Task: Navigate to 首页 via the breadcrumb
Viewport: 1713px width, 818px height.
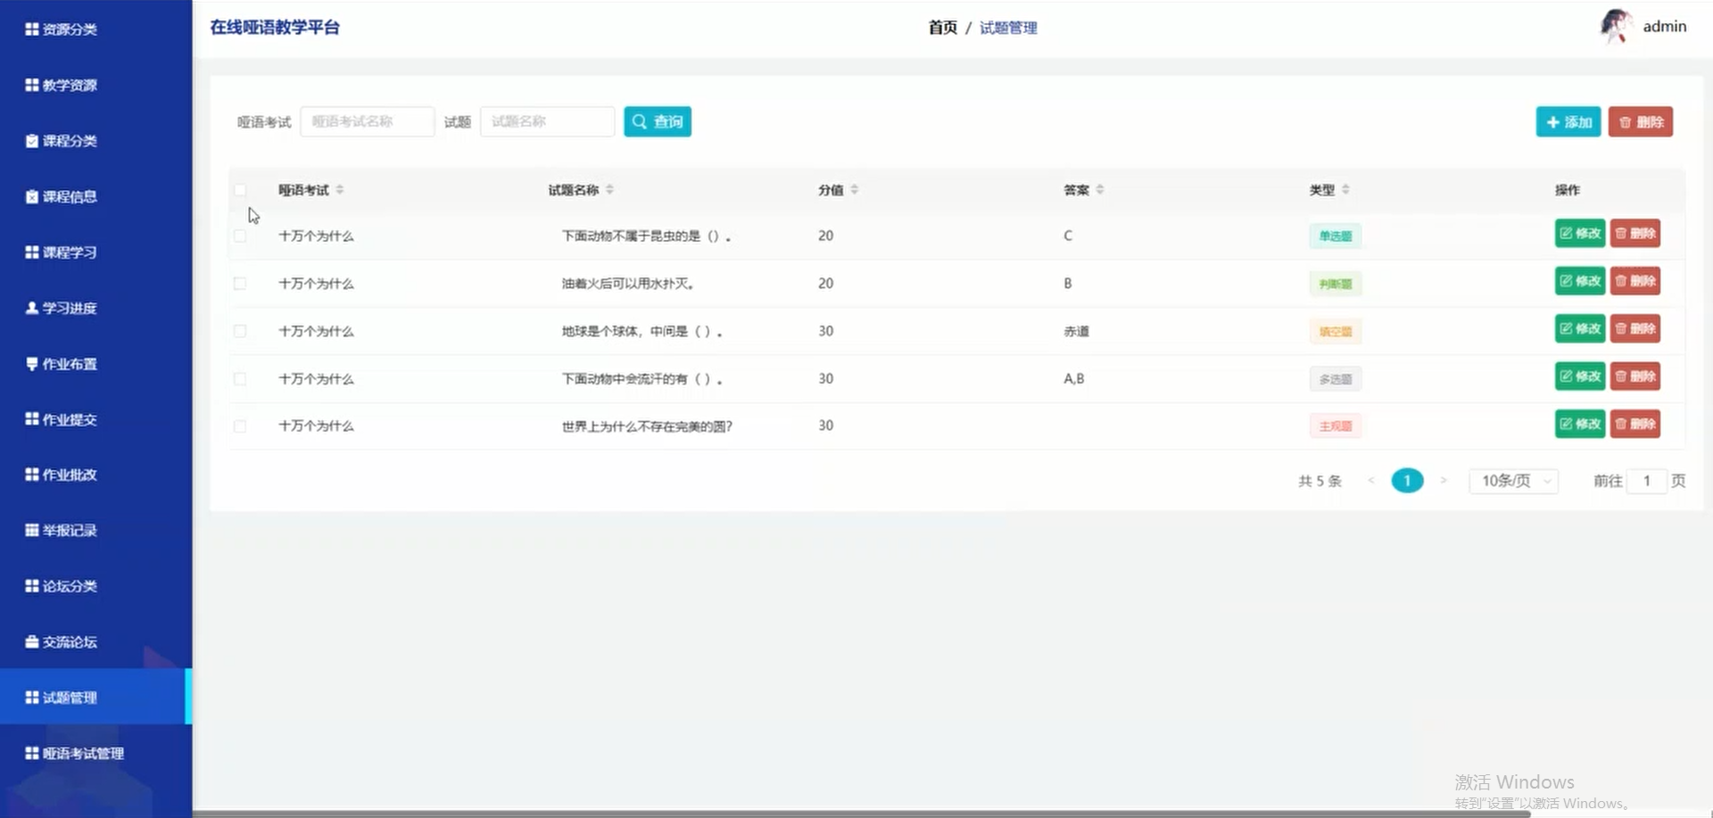Action: (942, 28)
